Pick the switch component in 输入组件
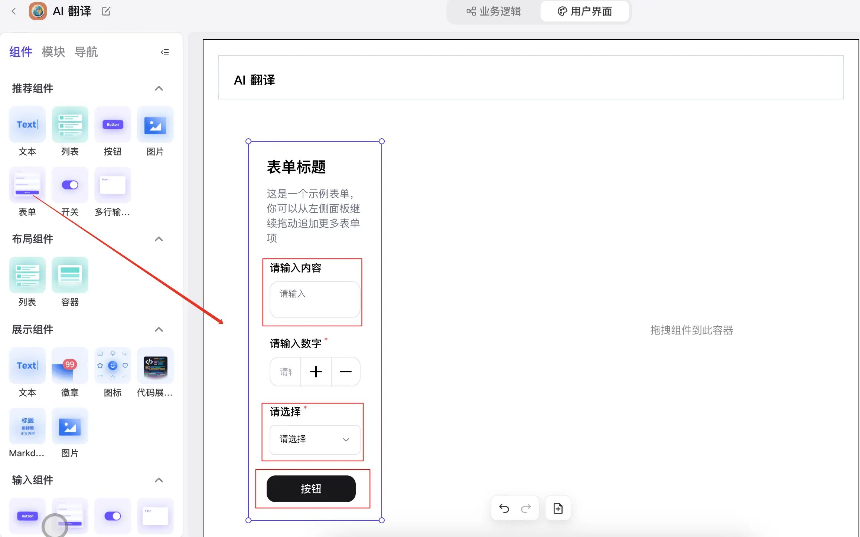The image size is (860, 537). (x=113, y=516)
